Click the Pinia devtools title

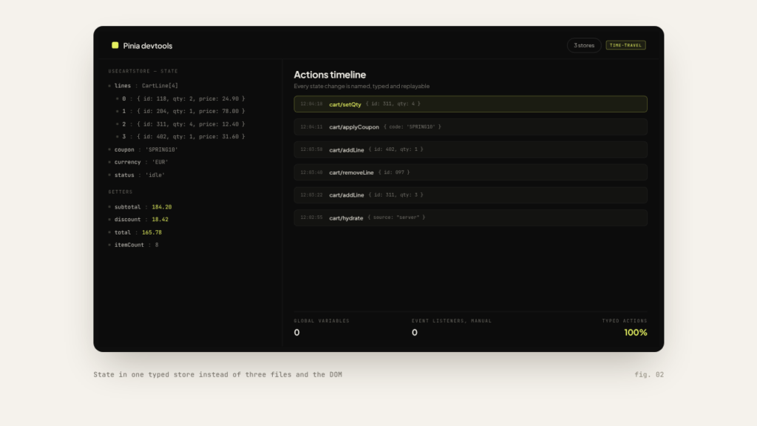[148, 46]
